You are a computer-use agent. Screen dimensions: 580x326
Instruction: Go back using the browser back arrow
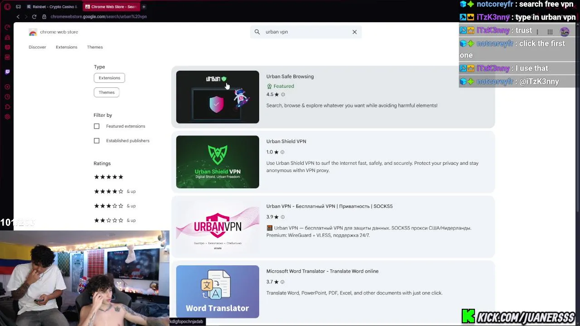click(18, 17)
